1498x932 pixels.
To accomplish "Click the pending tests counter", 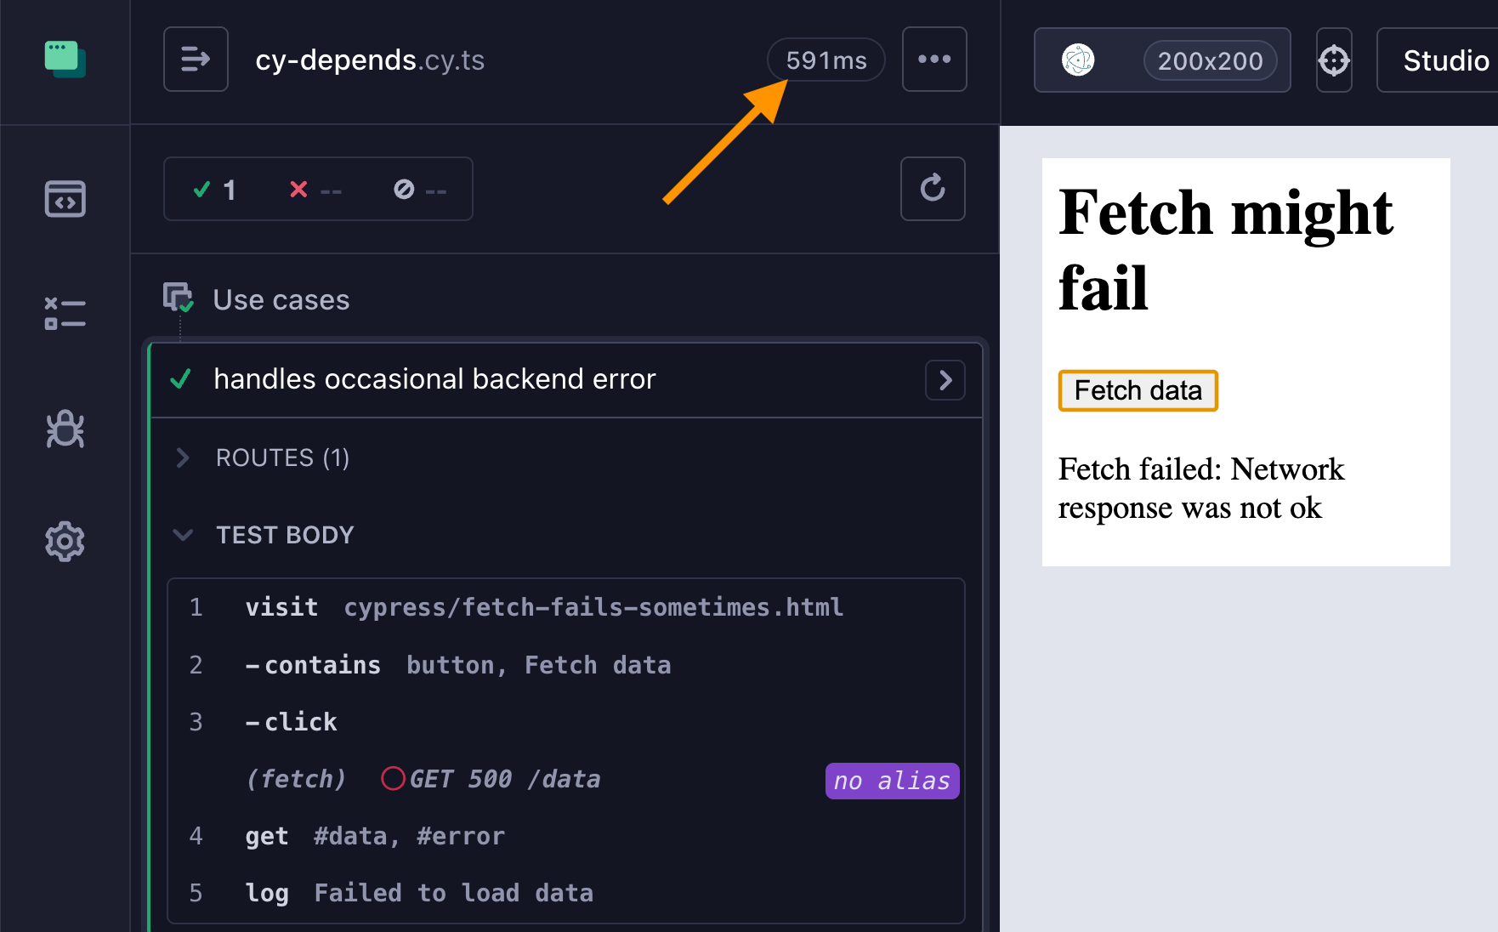I will (x=421, y=190).
